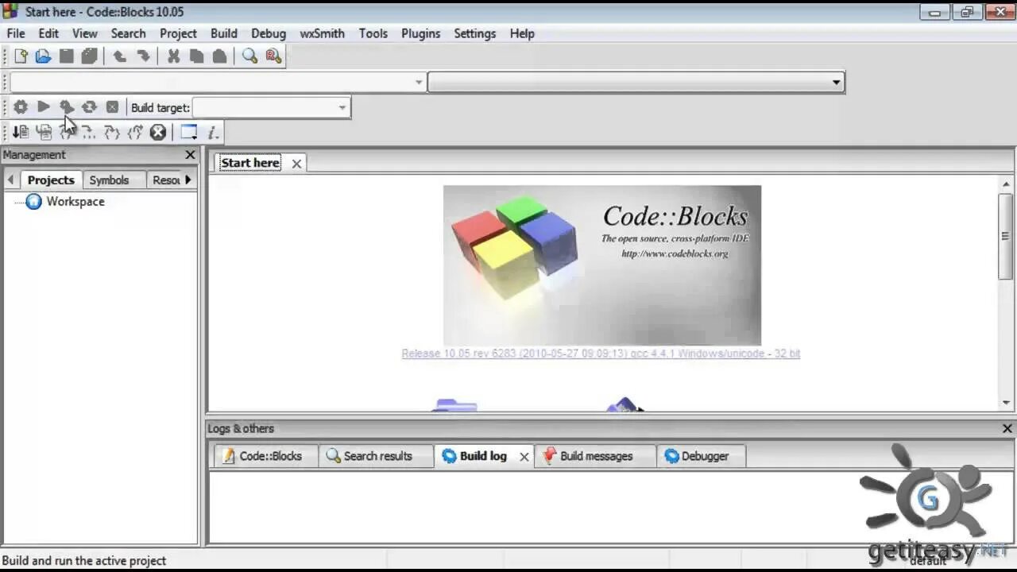This screenshot has width=1017, height=572.
Task: Open the Project menu
Action: tap(178, 33)
